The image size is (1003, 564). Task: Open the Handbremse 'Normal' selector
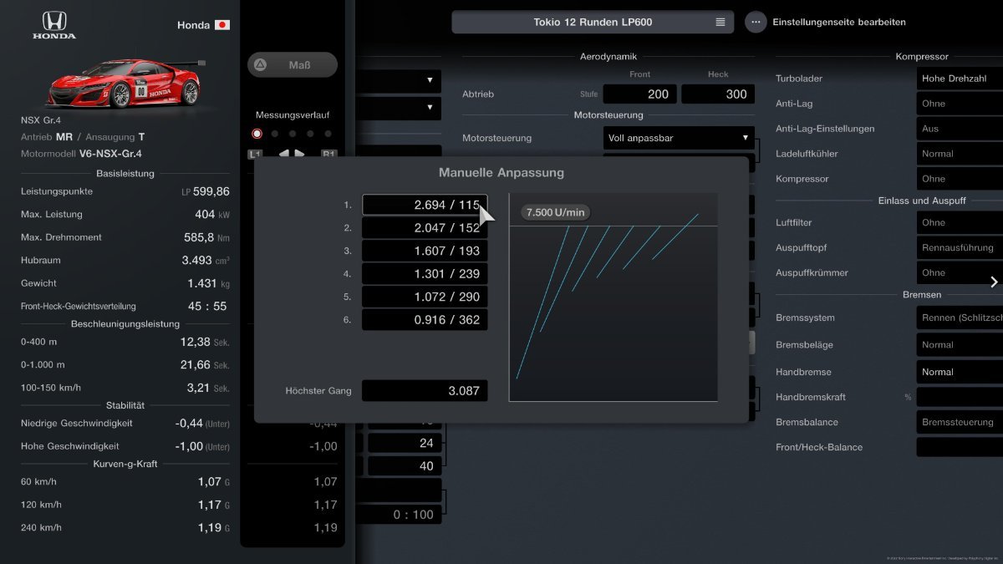(x=959, y=372)
